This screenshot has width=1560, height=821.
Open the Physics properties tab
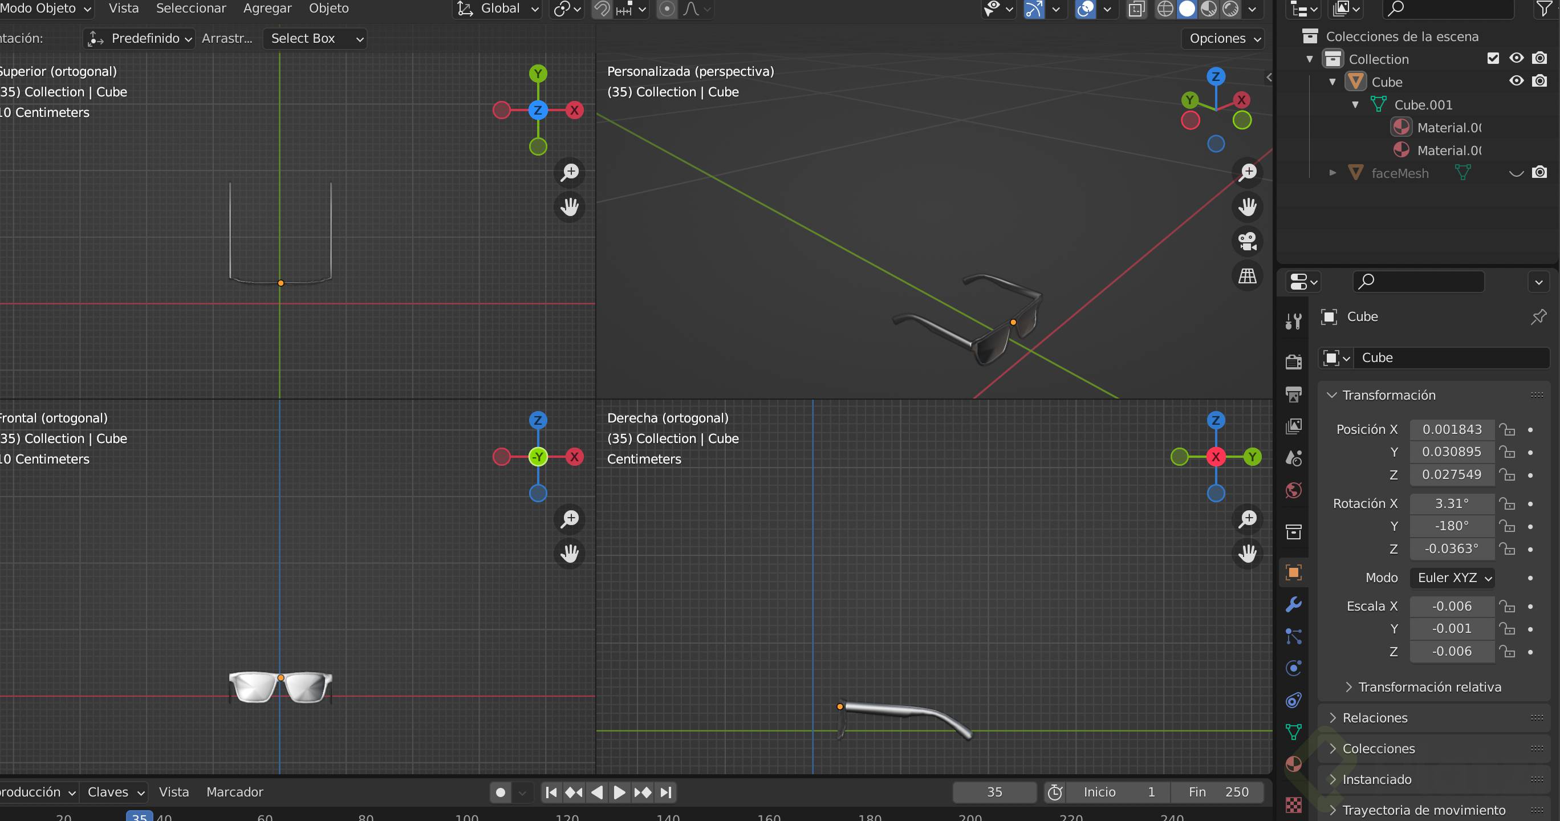[x=1294, y=668]
